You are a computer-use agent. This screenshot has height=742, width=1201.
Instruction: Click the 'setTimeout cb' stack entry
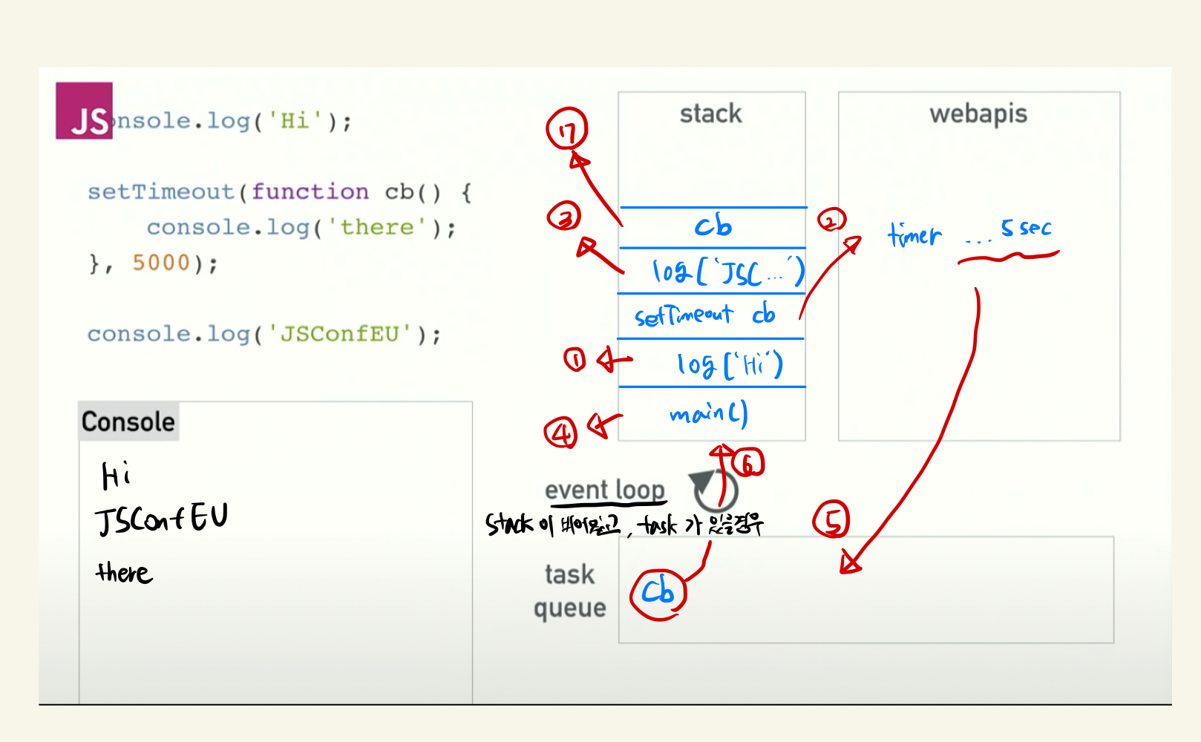[705, 315]
